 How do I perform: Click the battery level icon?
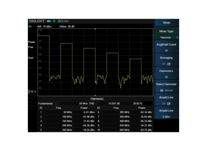[x=60, y=21]
